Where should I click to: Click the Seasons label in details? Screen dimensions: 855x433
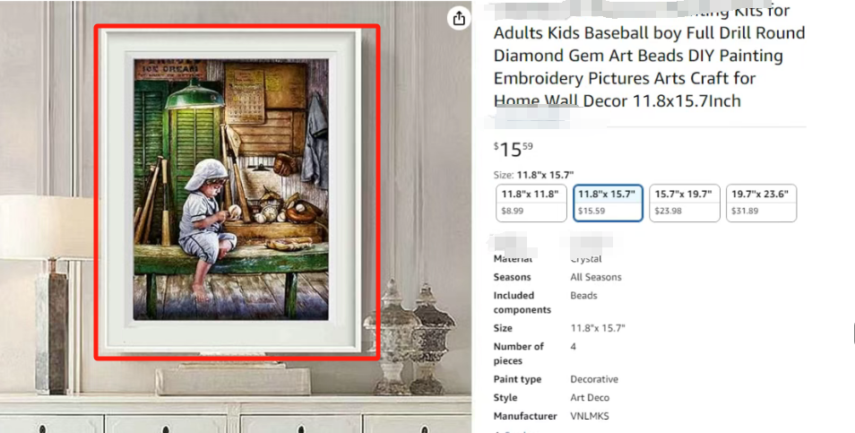pyautogui.click(x=512, y=277)
